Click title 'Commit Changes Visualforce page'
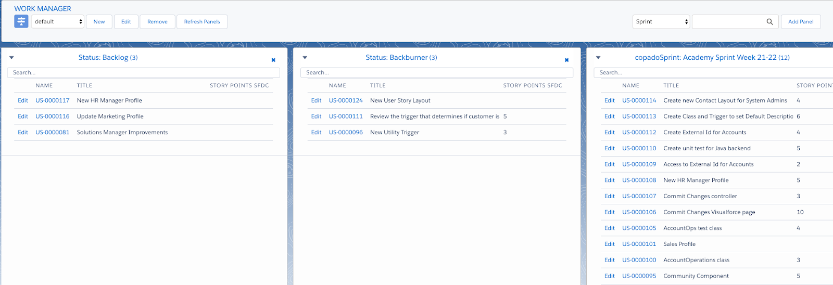The height and width of the screenshot is (285, 833). pos(709,212)
